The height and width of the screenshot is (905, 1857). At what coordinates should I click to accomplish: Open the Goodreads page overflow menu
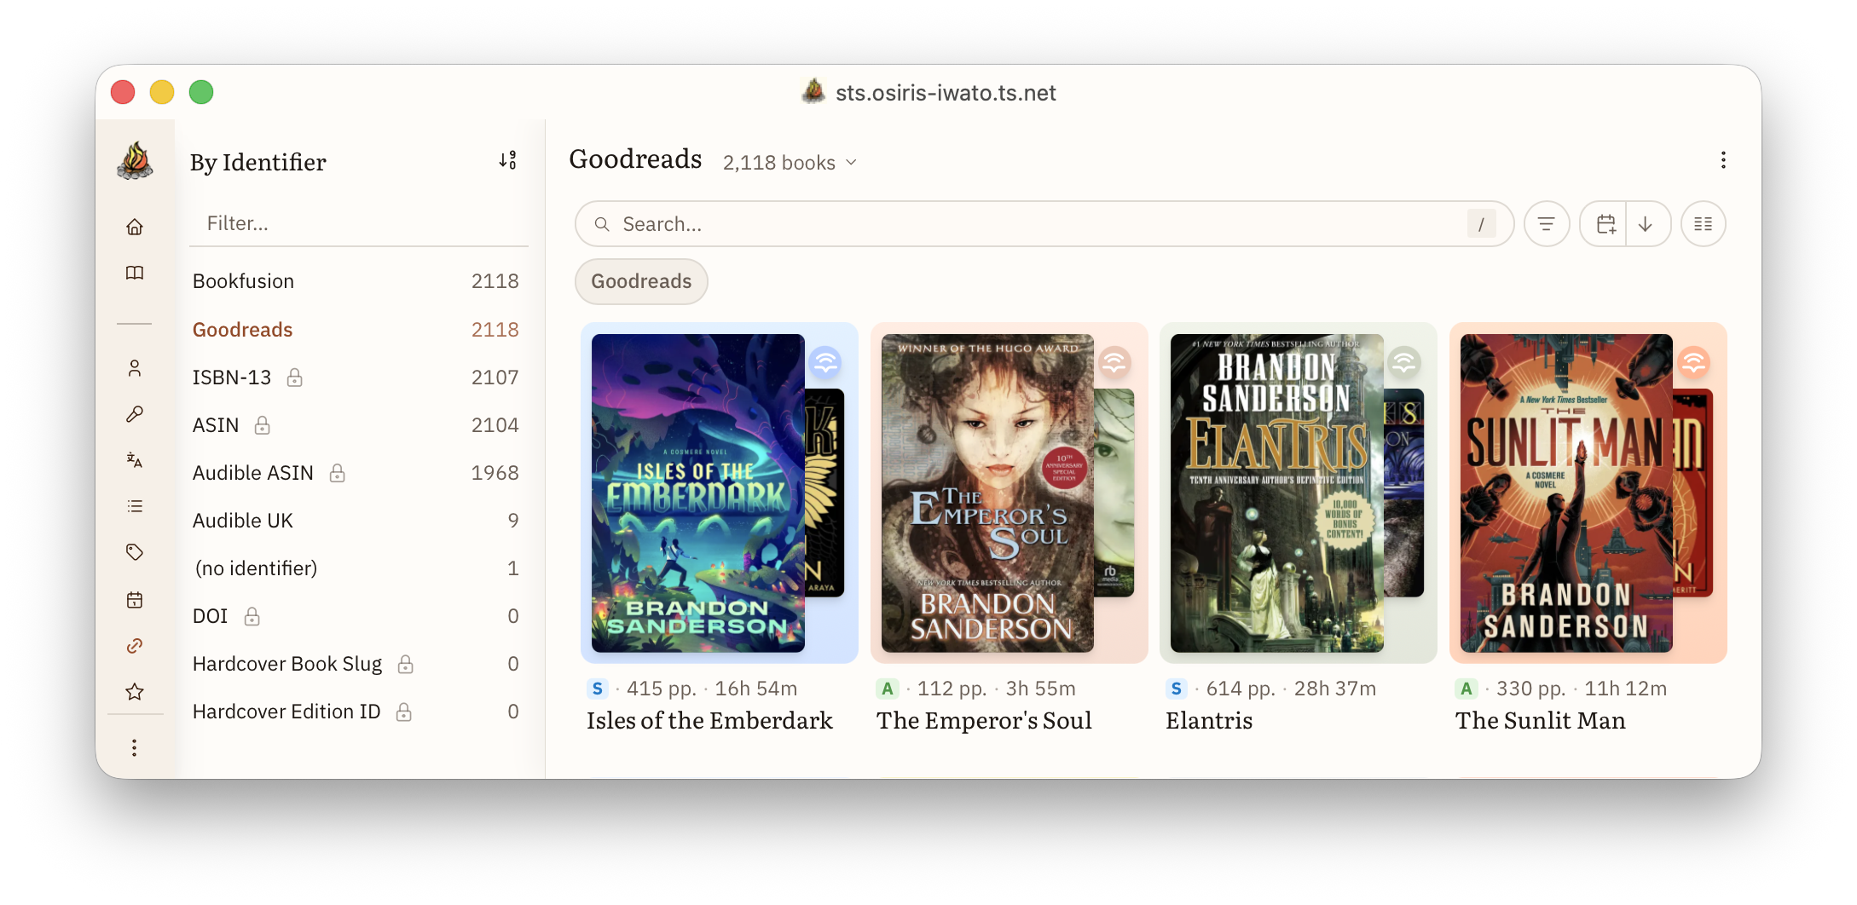coord(1723,160)
